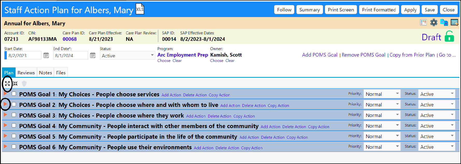This screenshot has width=461, height=164.
Task: Open the plan Status dropdown
Action: [x=127, y=56]
